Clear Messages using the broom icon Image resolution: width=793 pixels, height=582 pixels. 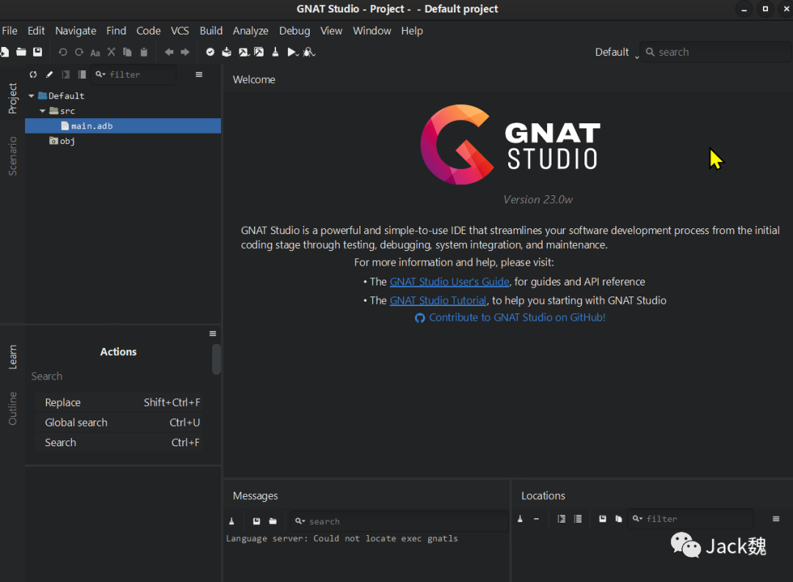pyautogui.click(x=232, y=521)
